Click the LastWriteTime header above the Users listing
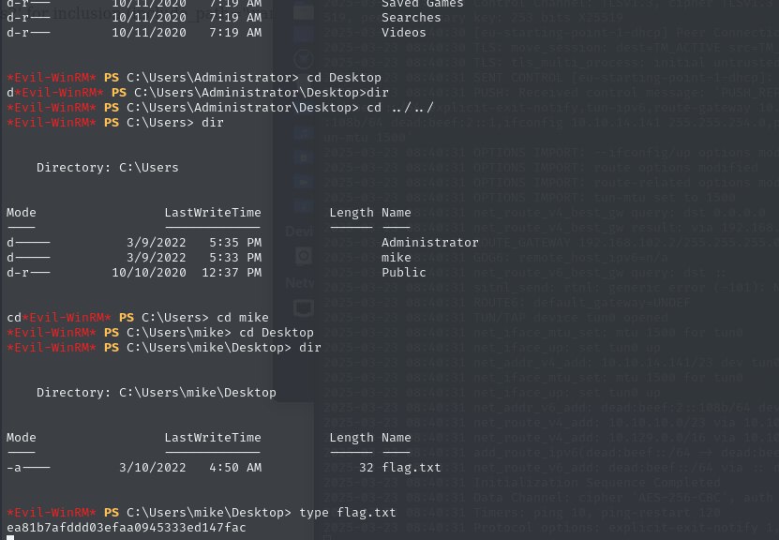Image resolution: width=779 pixels, height=540 pixels. 213,213
